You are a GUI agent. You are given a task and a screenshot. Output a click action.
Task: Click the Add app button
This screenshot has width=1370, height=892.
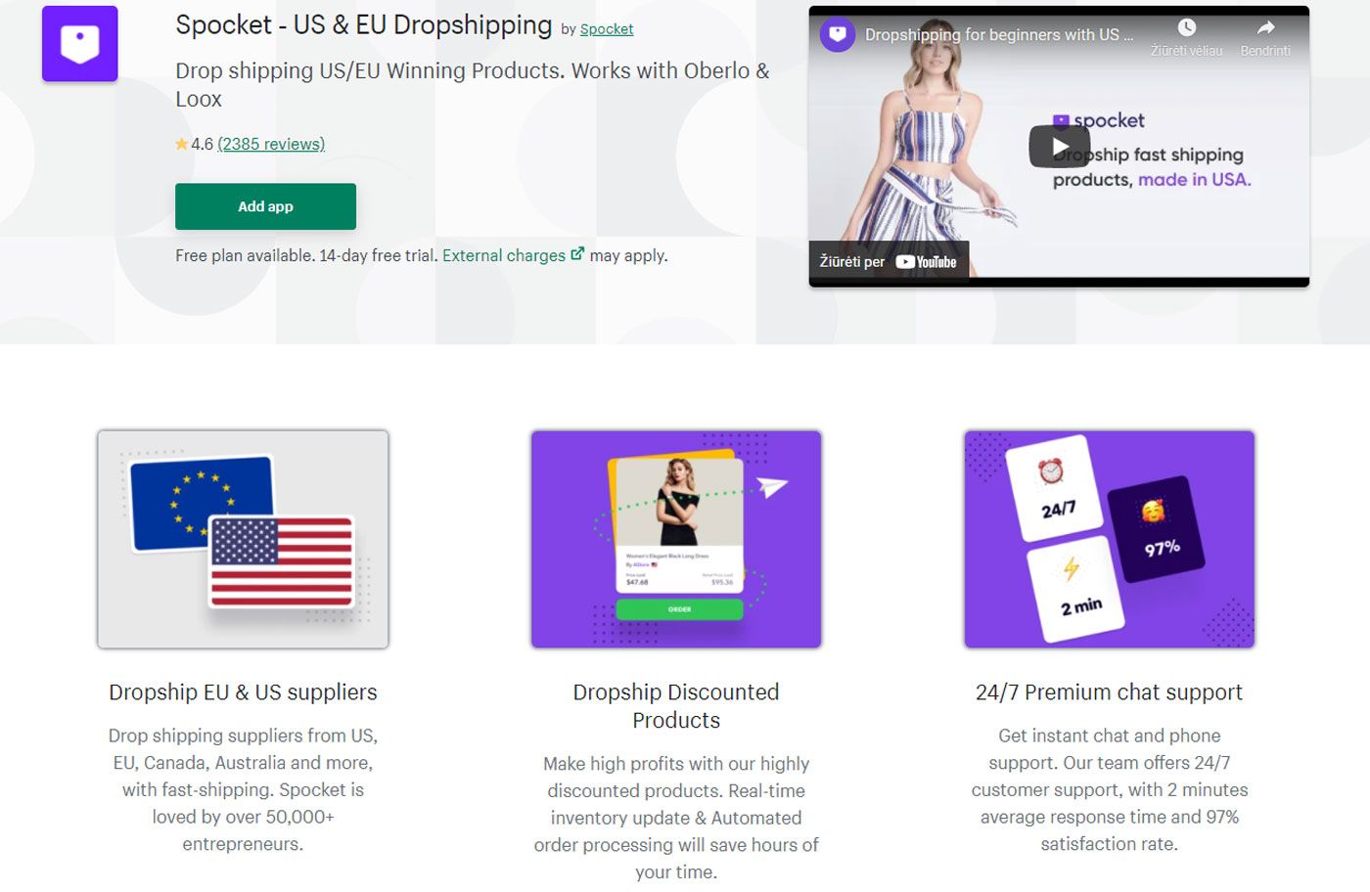click(265, 206)
